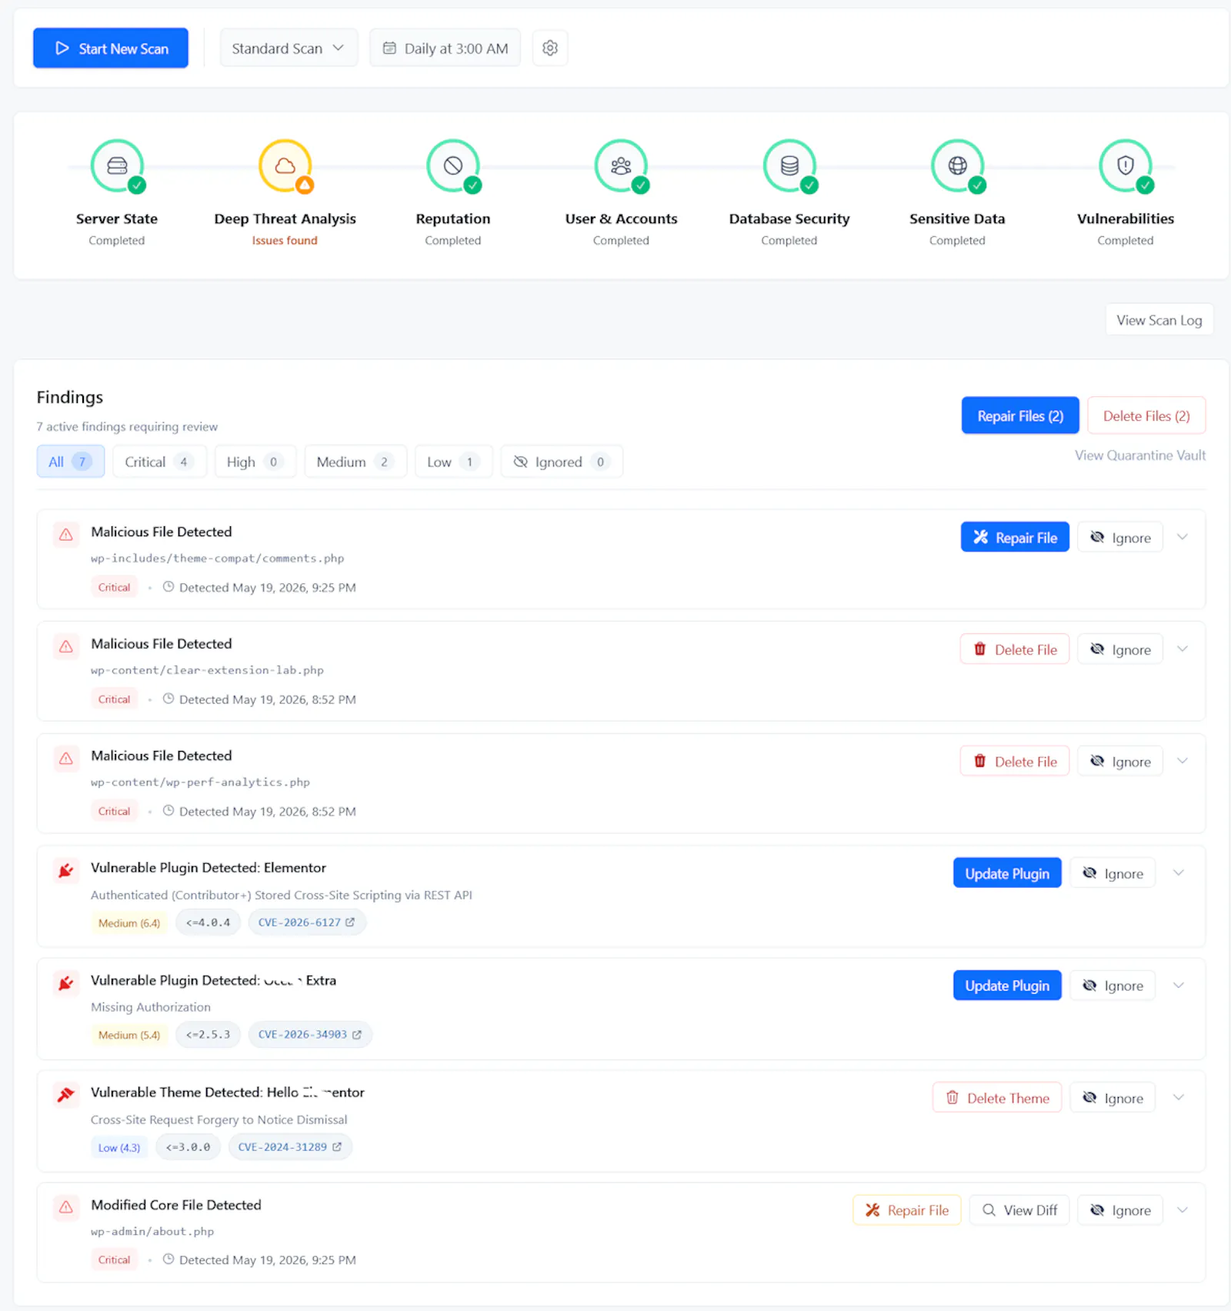Ignore the comments.php malicious file finding
Screen dimensions: 1231x1311
(1120, 537)
